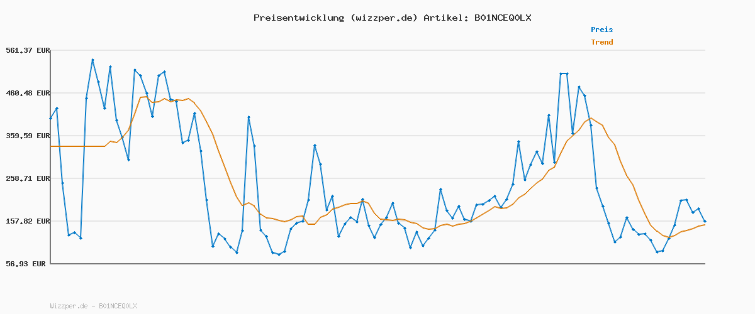The width and height of the screenshot is (755, 314).
Task: Click the orange "Trend" legend label
Action: click(x=601, y=42)
